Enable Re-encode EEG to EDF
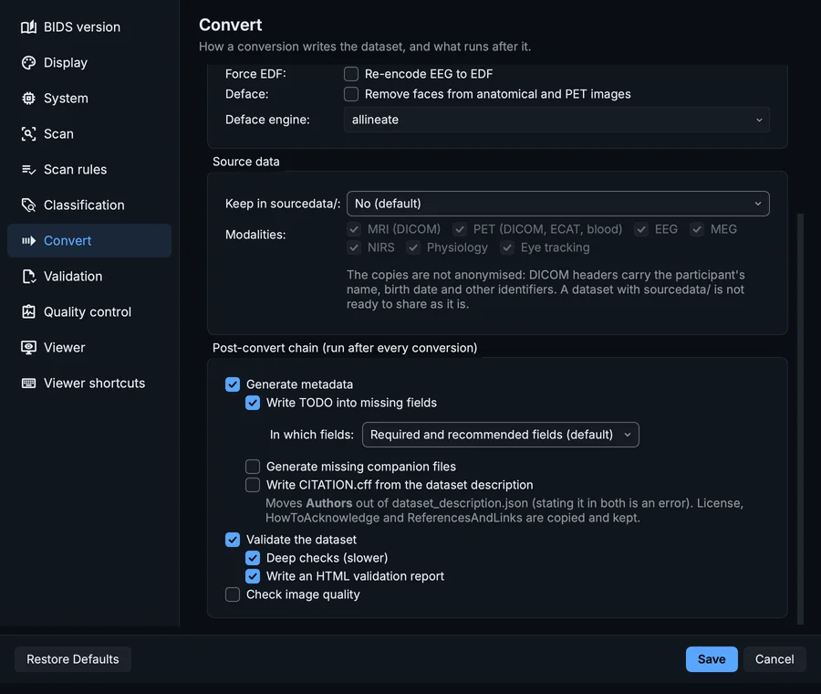The height and width of the screenshot is (694, 821). (x=351, y=74)
